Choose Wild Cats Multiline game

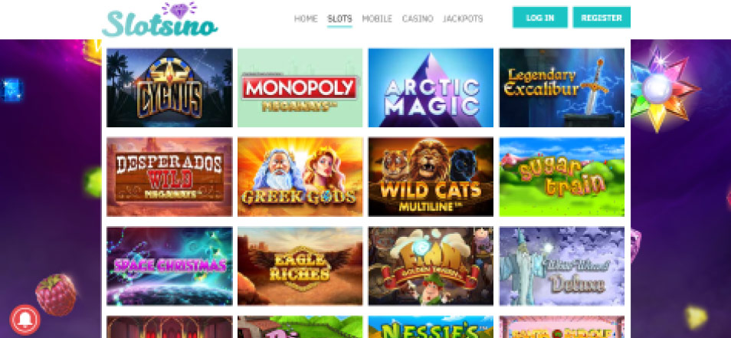[431, 177]
